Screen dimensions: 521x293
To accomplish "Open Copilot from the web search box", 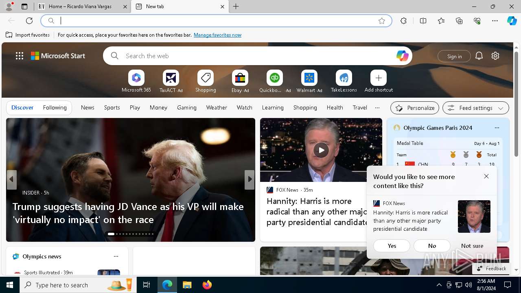I will click(402, 56).
